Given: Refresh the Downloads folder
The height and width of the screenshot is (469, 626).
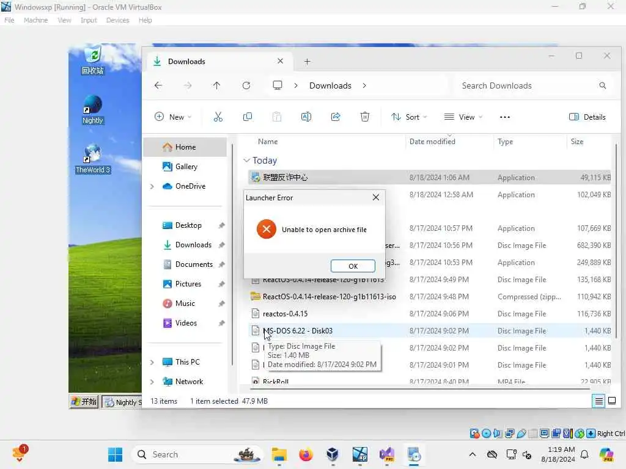Looking at the screenshot, I should tap(246, 85).
